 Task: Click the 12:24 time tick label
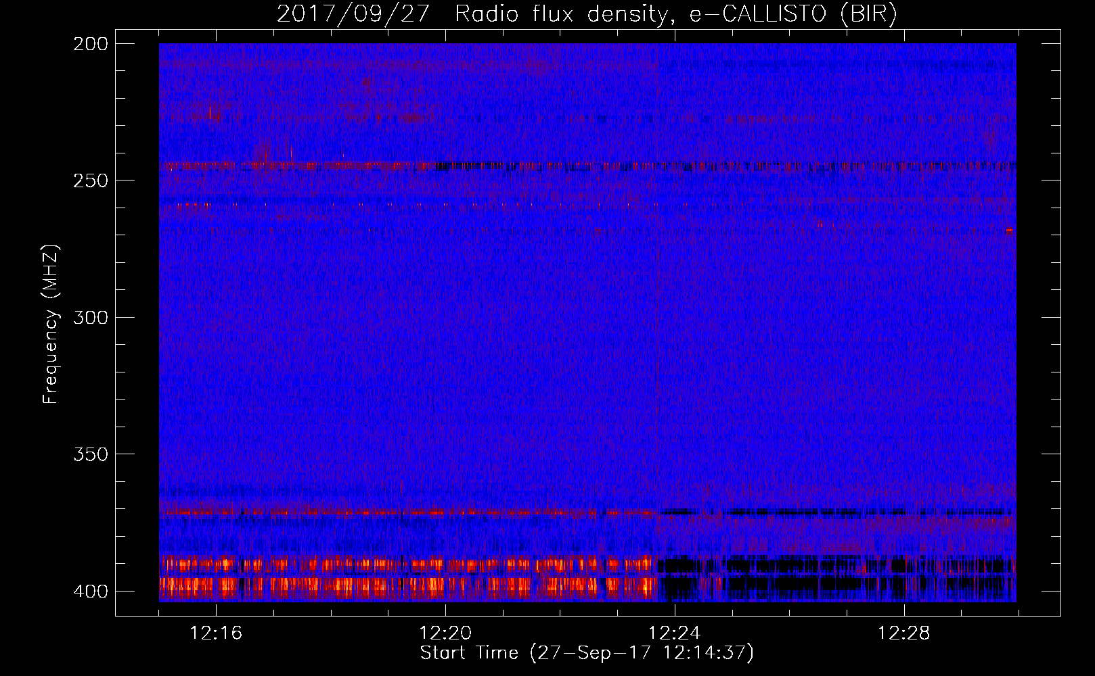tap(675, 633)
